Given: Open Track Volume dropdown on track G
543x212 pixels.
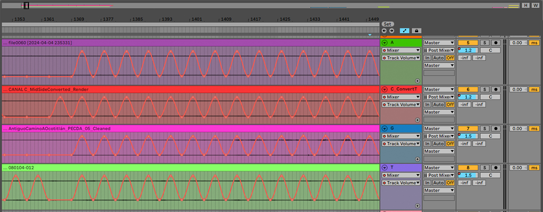Looking at the screenshot, I should (x=401, y=144).
